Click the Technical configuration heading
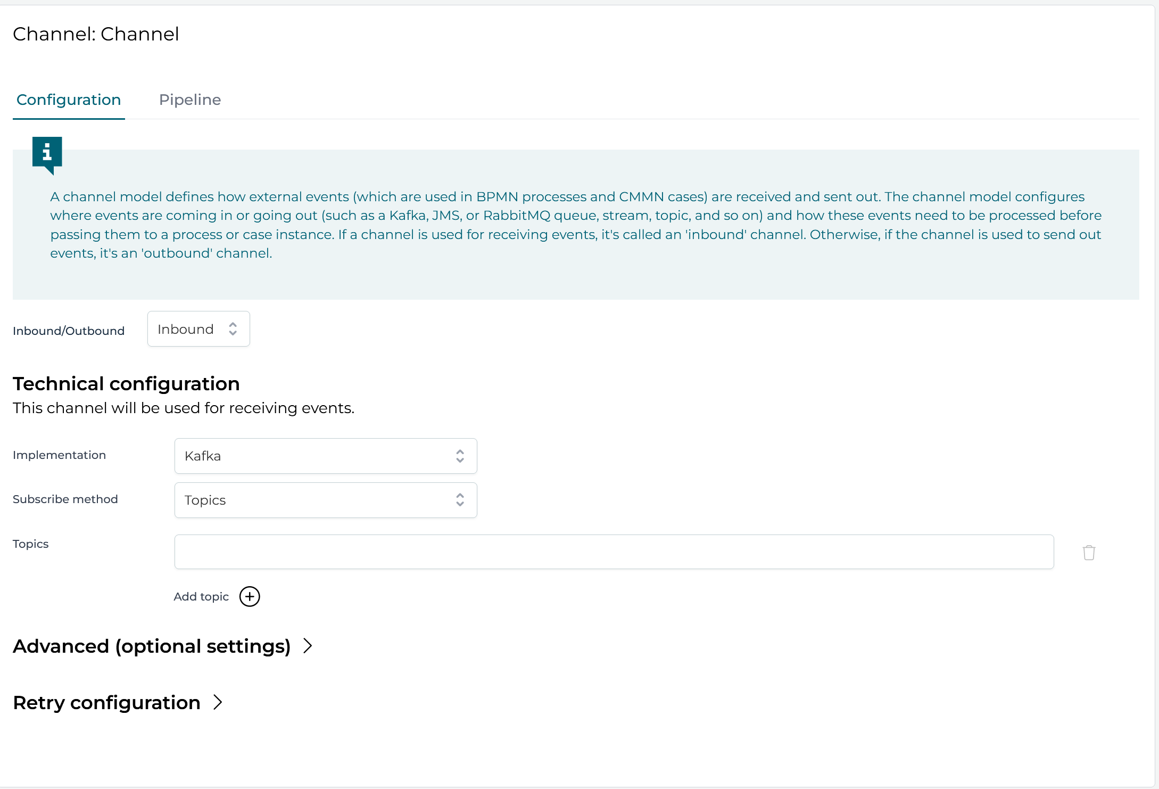The width and height of the screenshot is (1159, 789). click(x=126, y=383)
